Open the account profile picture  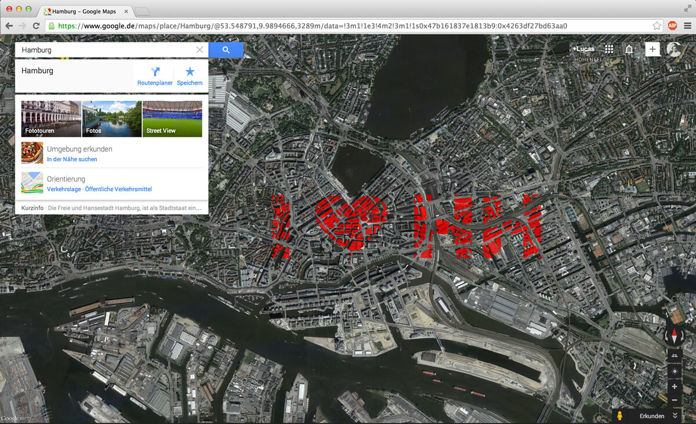pyautogui.click(x=674, y=49)
